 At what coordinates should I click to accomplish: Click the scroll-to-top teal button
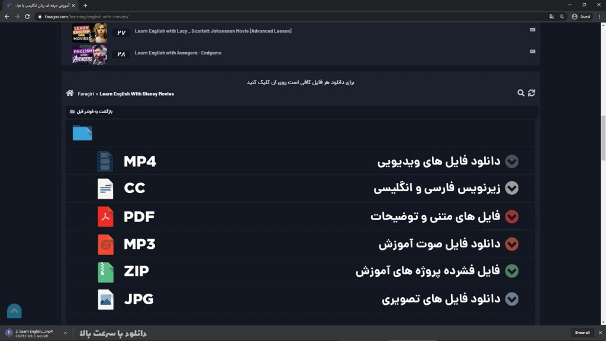click(x=14, y=311)
